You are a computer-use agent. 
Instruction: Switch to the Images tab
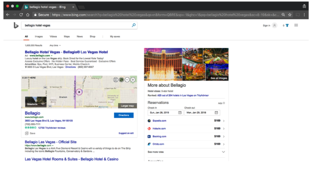pos(39,37)
